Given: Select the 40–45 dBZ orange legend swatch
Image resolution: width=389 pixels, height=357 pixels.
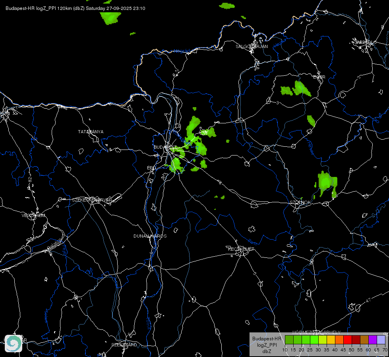Looking at the screenshot, I should click(x=339, y=340).
